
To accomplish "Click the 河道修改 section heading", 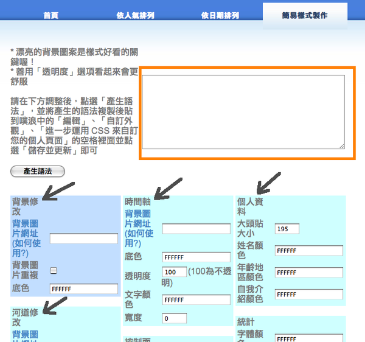I will point(25,317).
